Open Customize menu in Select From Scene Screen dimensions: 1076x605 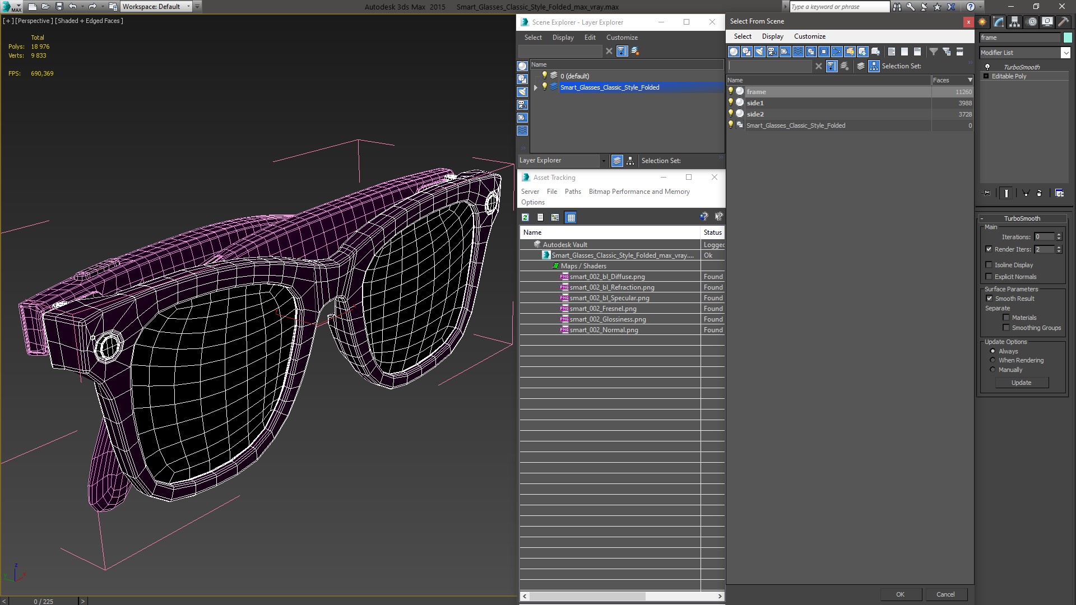click(x=809, y=36)
